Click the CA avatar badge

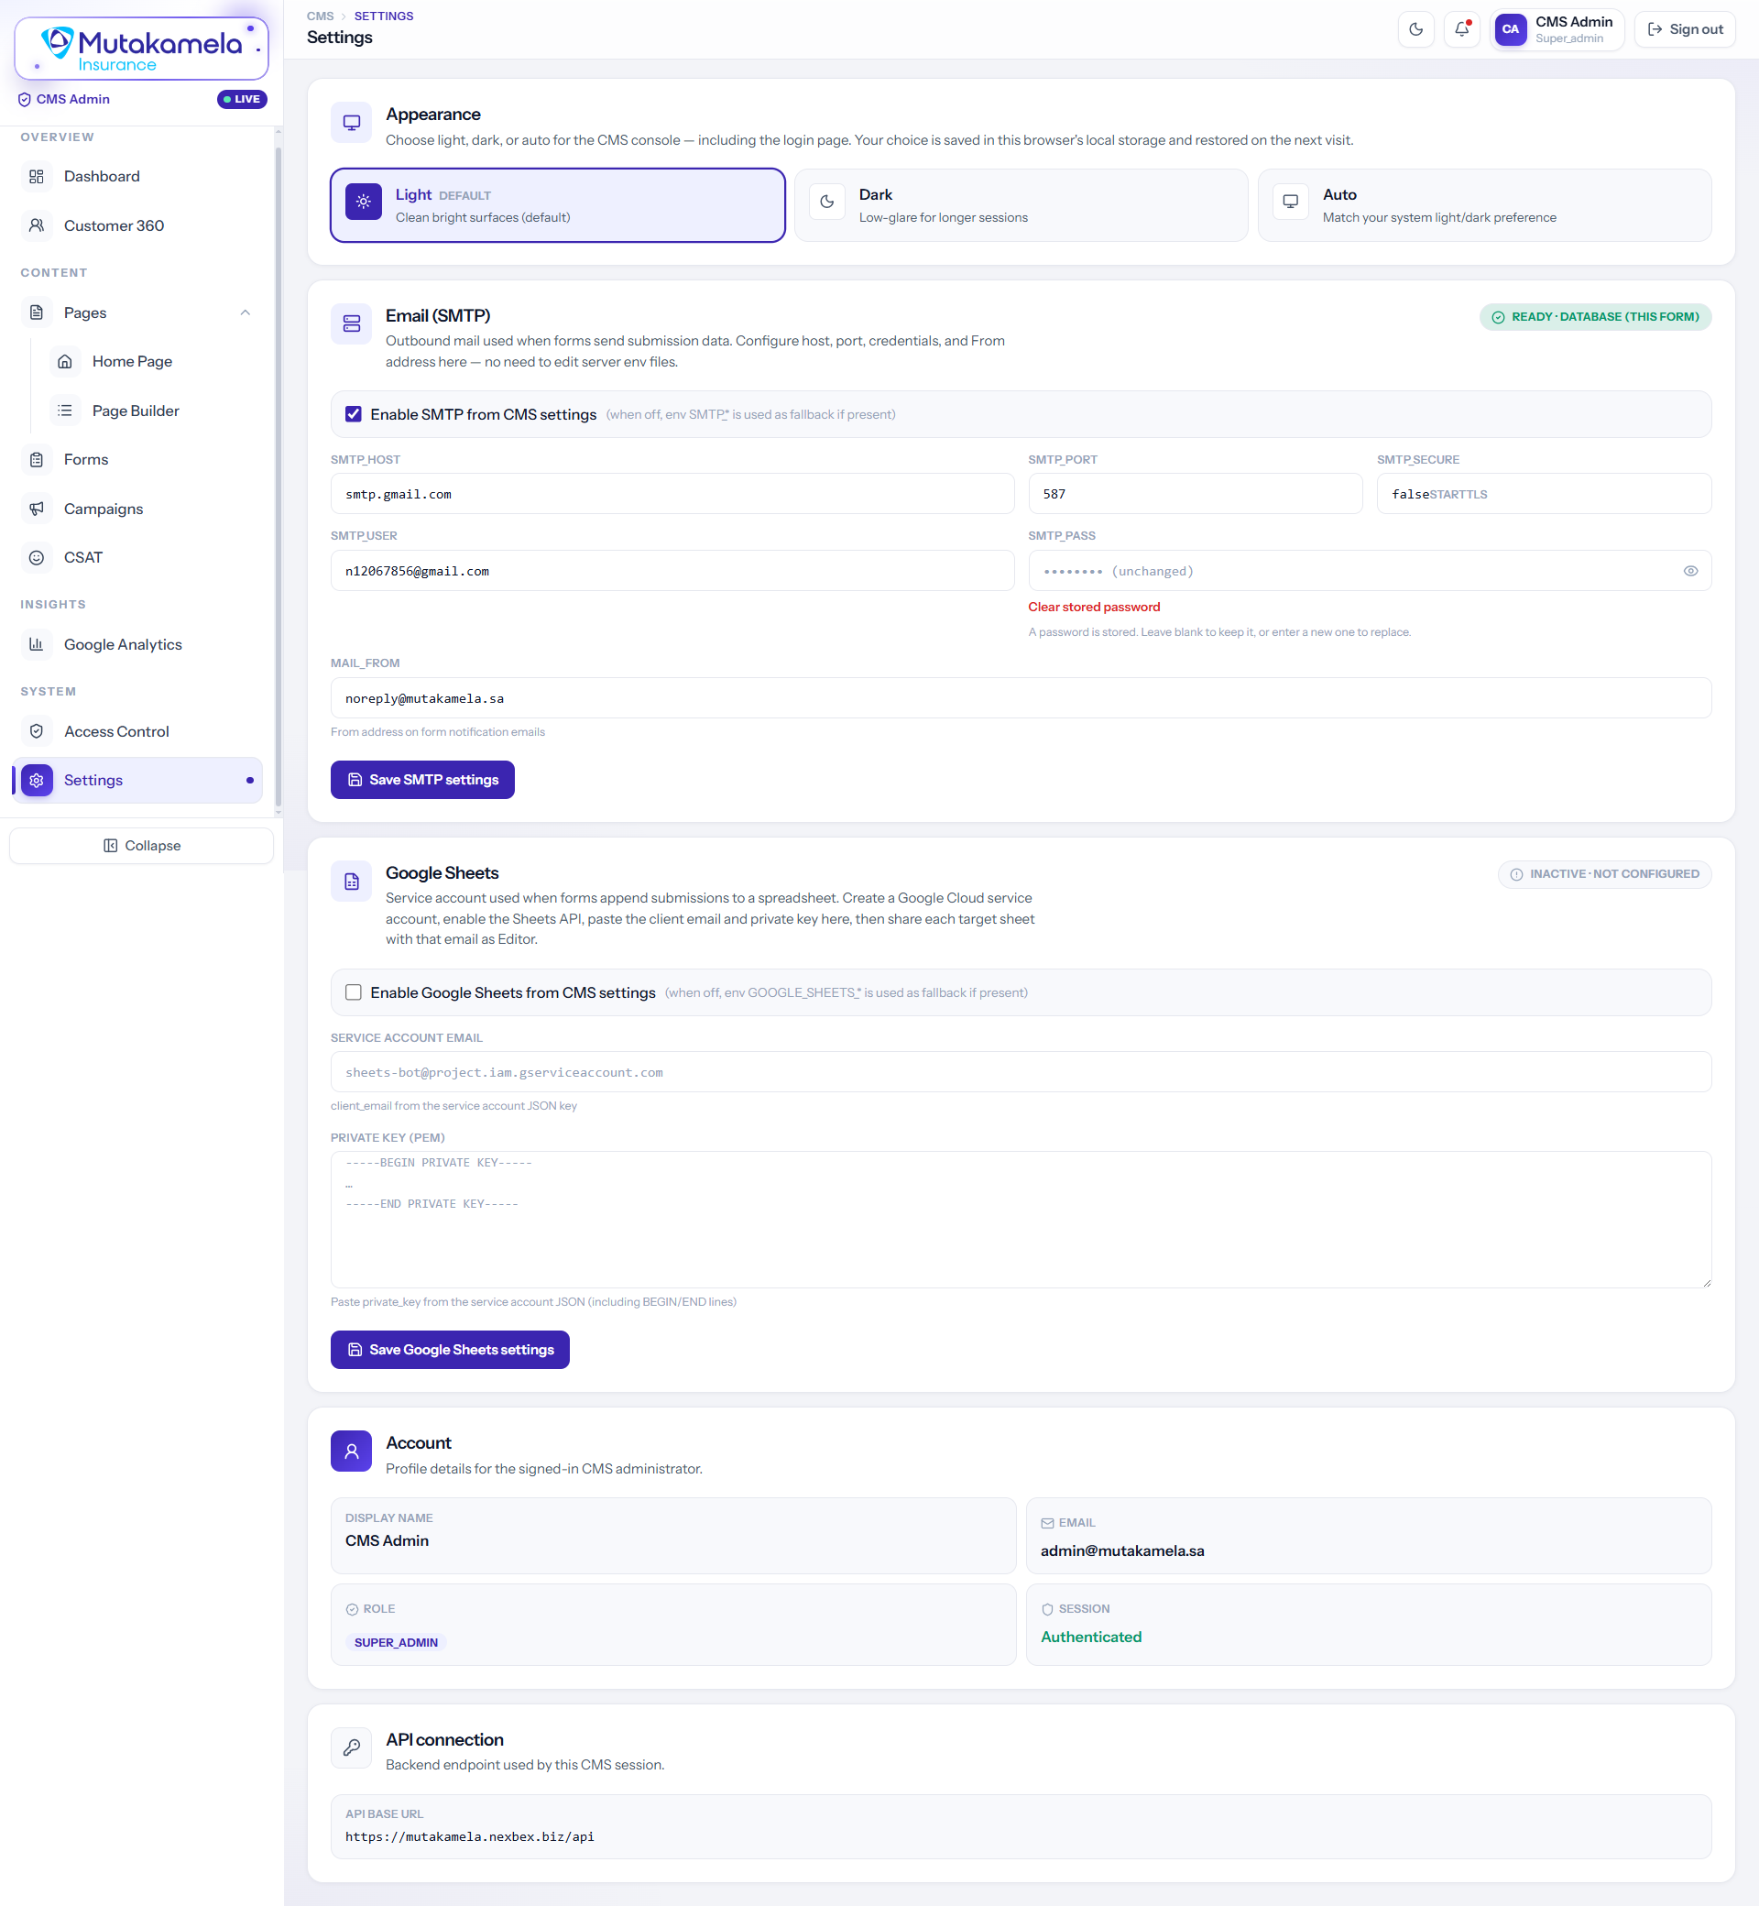pyautogui.click(x=1511, y=29)
